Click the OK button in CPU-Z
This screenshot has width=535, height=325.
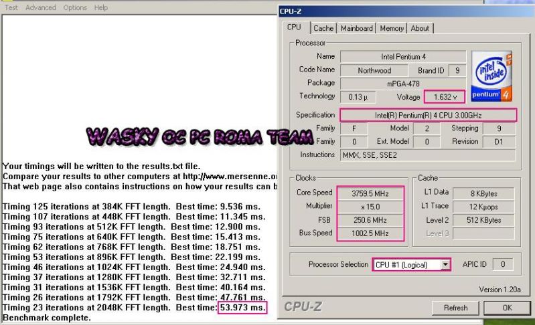[507, 308]
